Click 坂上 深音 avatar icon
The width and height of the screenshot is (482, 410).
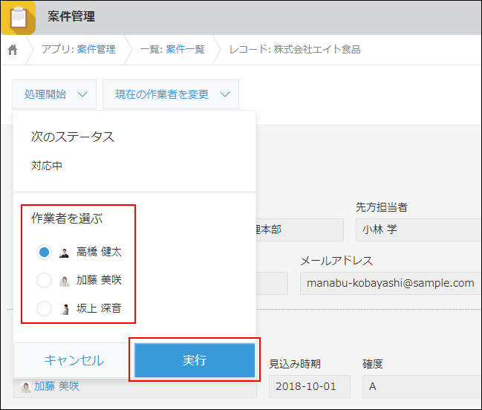coord(65,309)
